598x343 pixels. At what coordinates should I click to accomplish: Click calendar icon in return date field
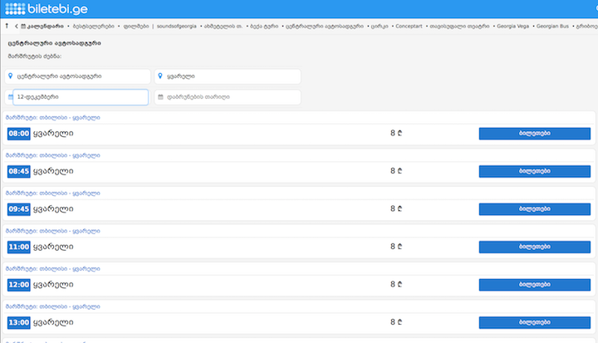(160, 97)
